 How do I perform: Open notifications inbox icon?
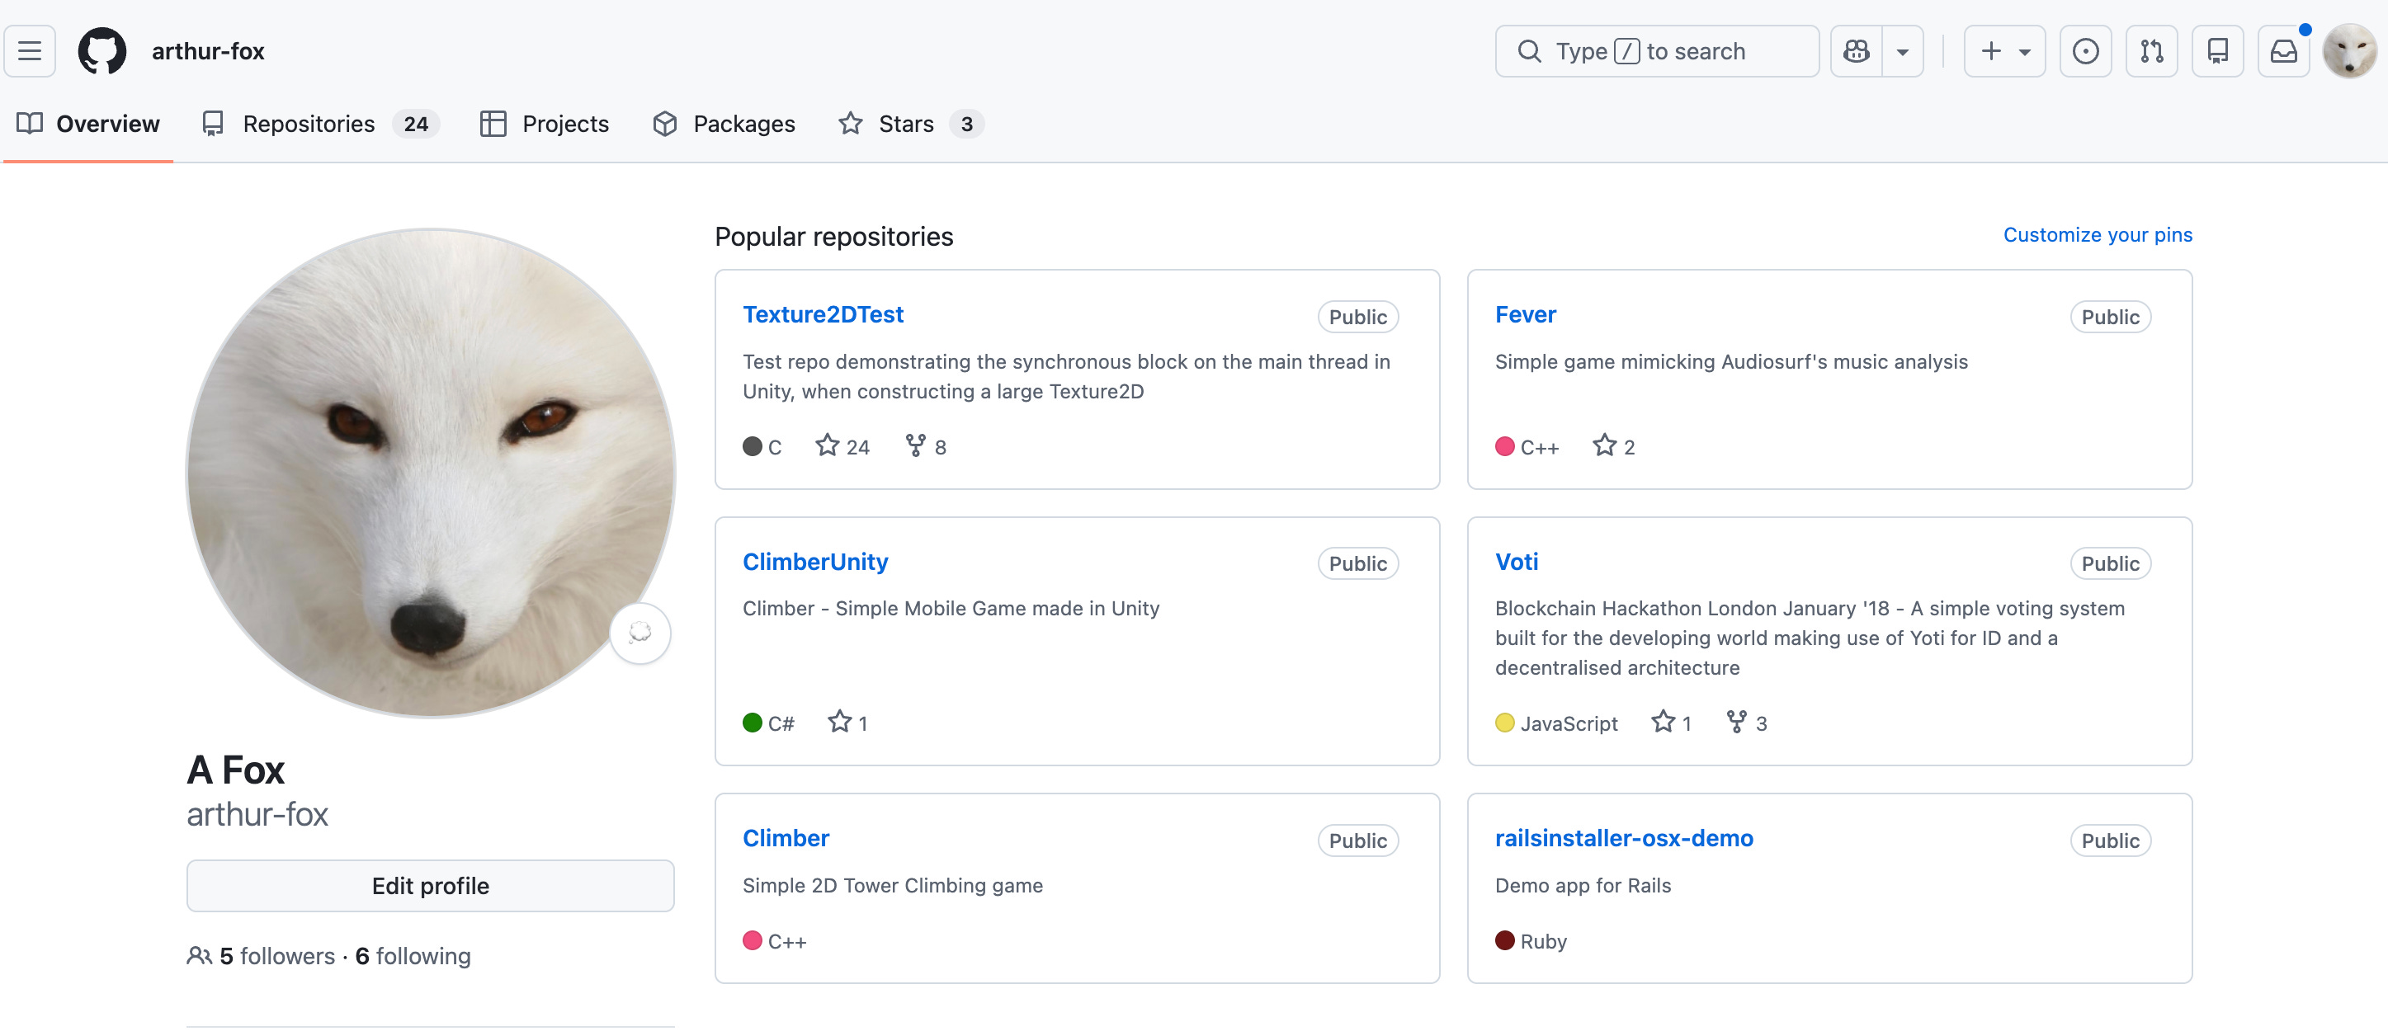(x=2282, y=51)
